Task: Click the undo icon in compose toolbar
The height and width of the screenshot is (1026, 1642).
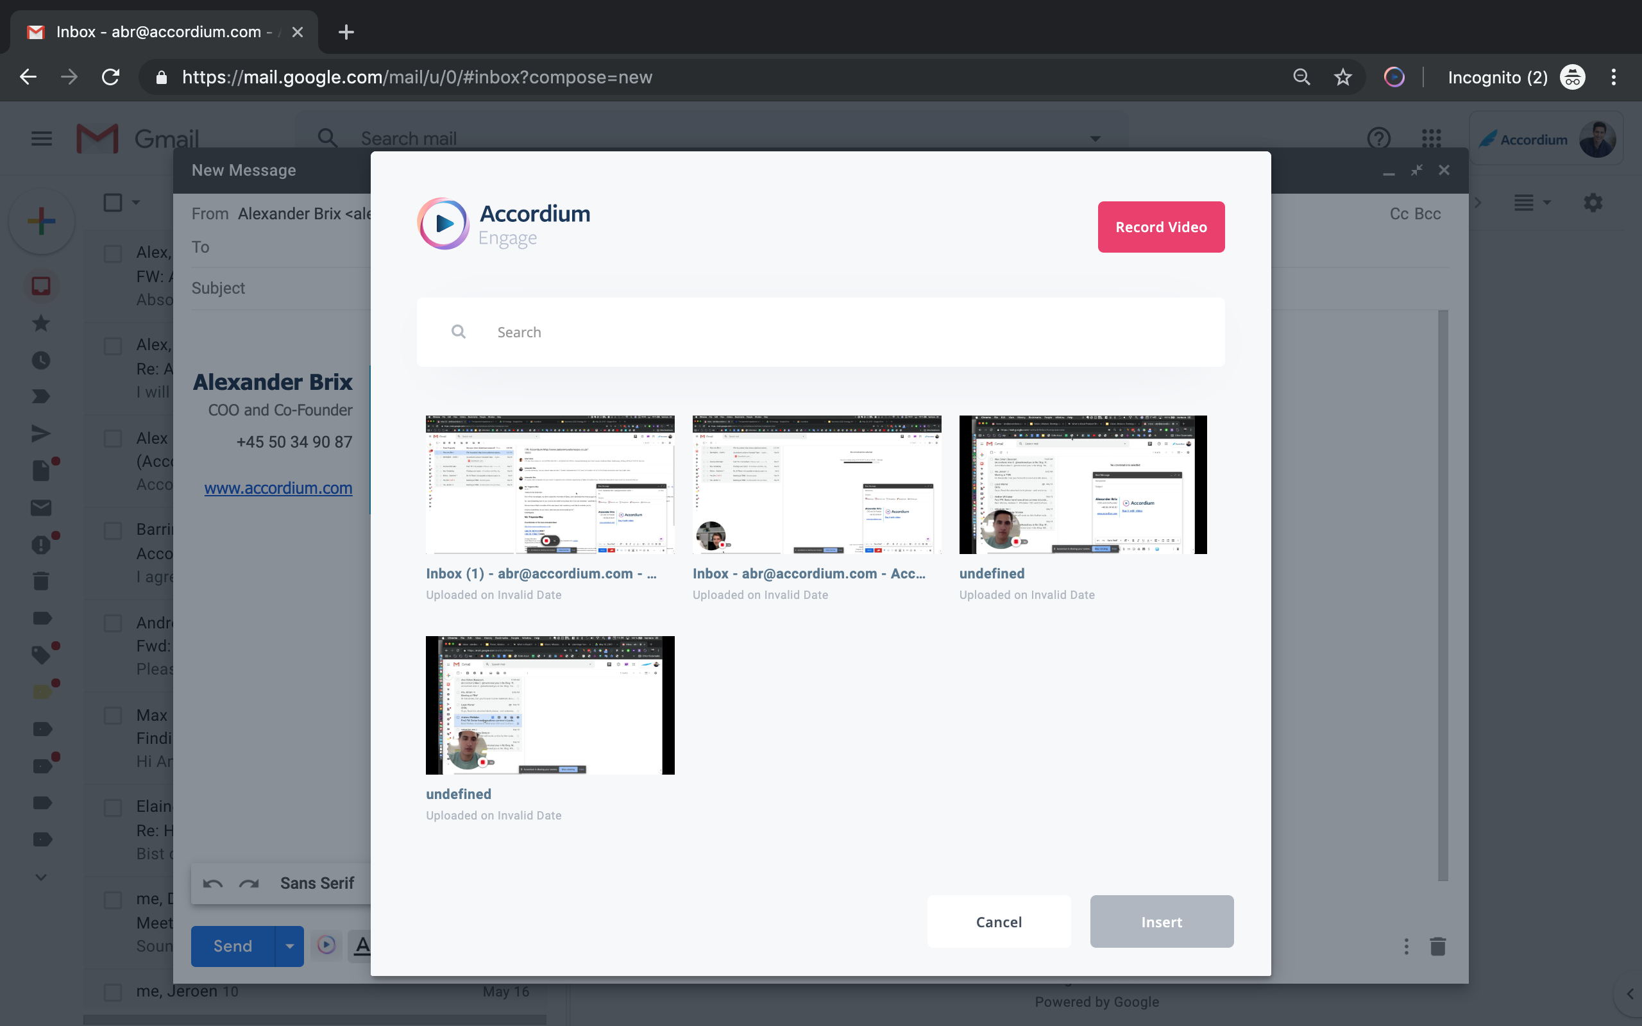Action: pos(212,884)
